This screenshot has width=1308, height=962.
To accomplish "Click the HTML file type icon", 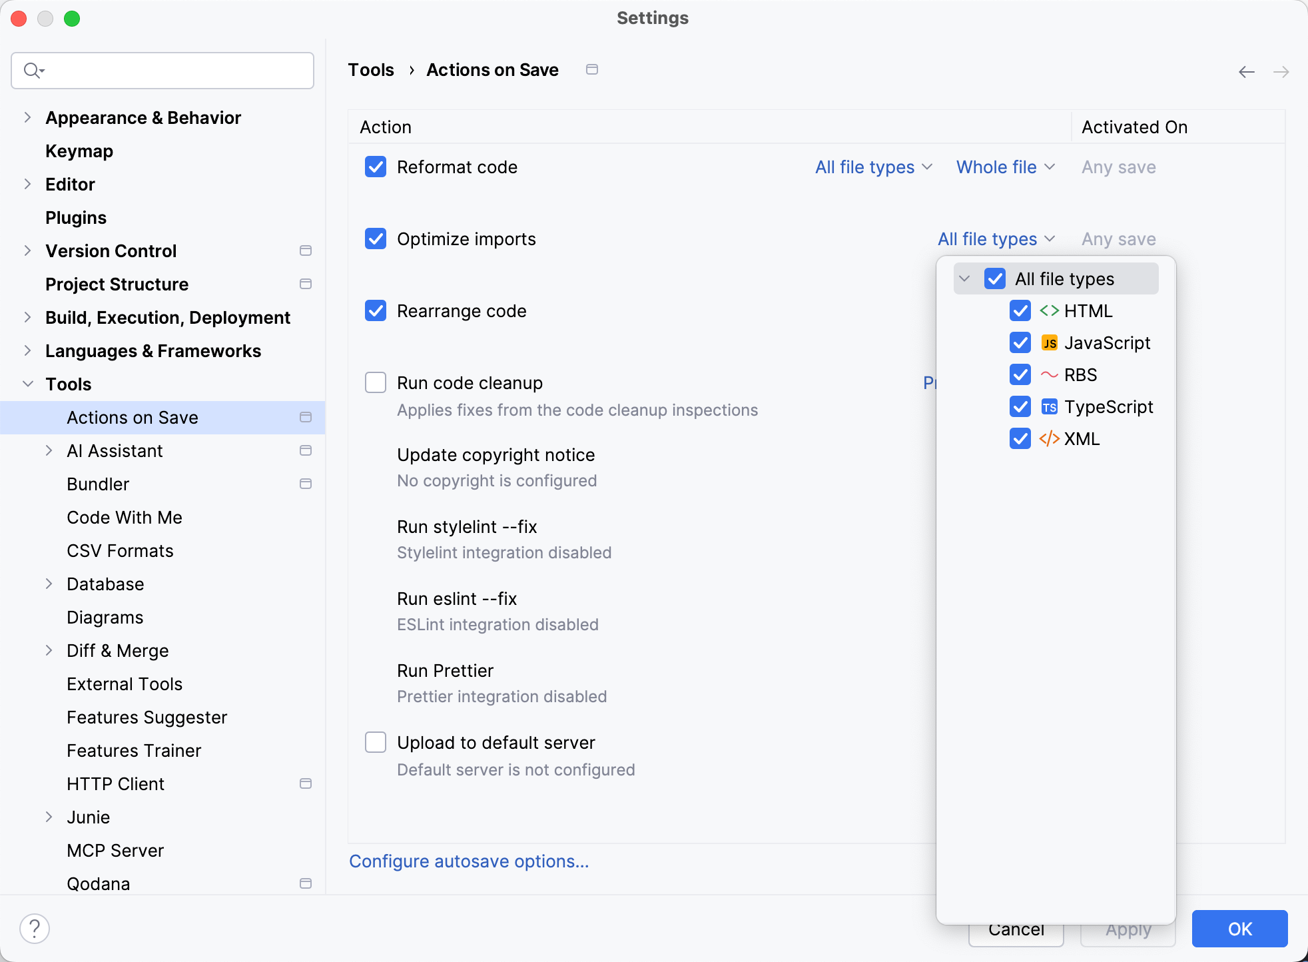I will 1050,310.
